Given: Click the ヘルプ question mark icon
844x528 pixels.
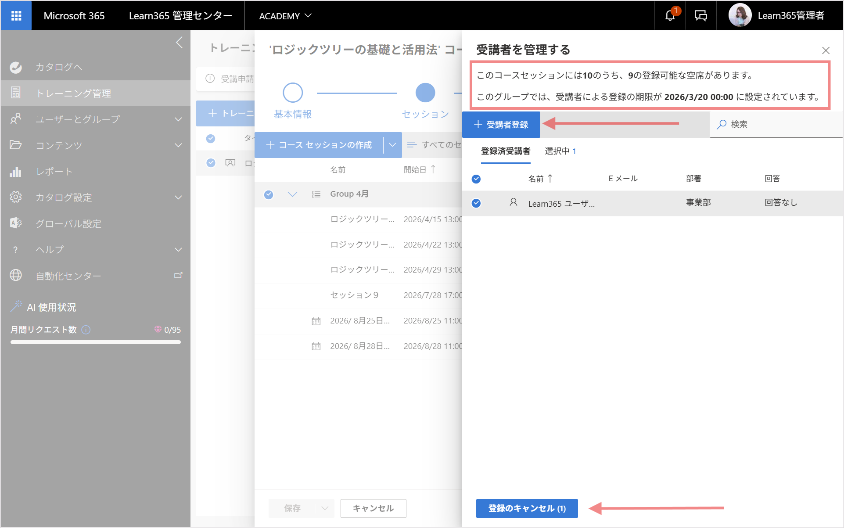Looking at the screenshot, I should pos(15,250).
